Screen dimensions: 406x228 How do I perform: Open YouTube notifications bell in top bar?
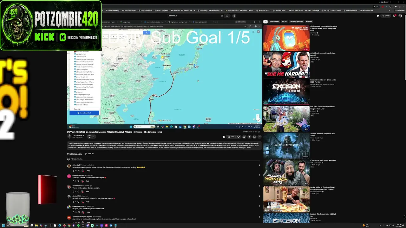click(394, 16)
